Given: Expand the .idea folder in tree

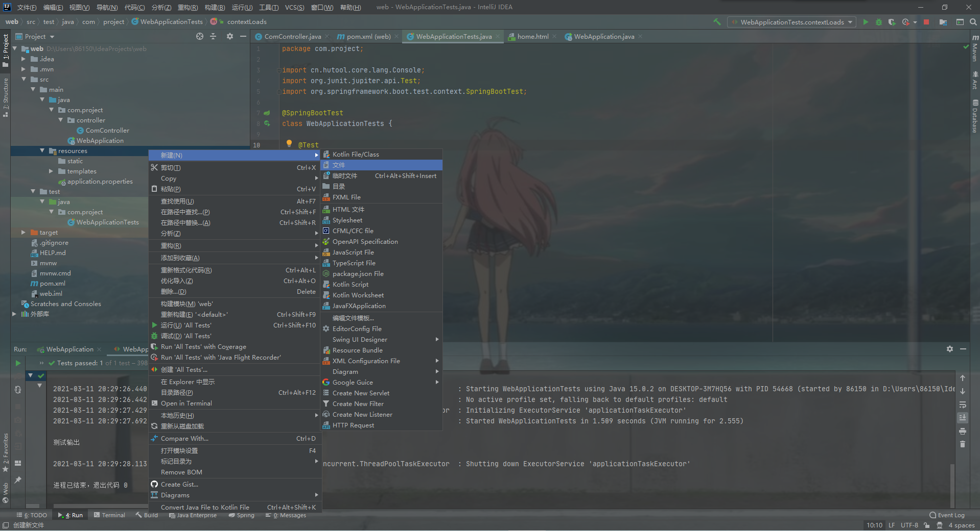Looking at the screenshot, I should point(24,59).
